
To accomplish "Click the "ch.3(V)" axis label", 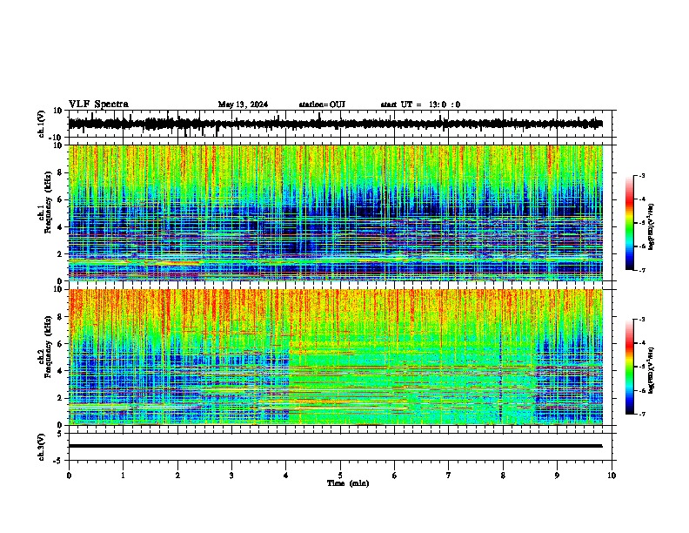I will (42, 447).
